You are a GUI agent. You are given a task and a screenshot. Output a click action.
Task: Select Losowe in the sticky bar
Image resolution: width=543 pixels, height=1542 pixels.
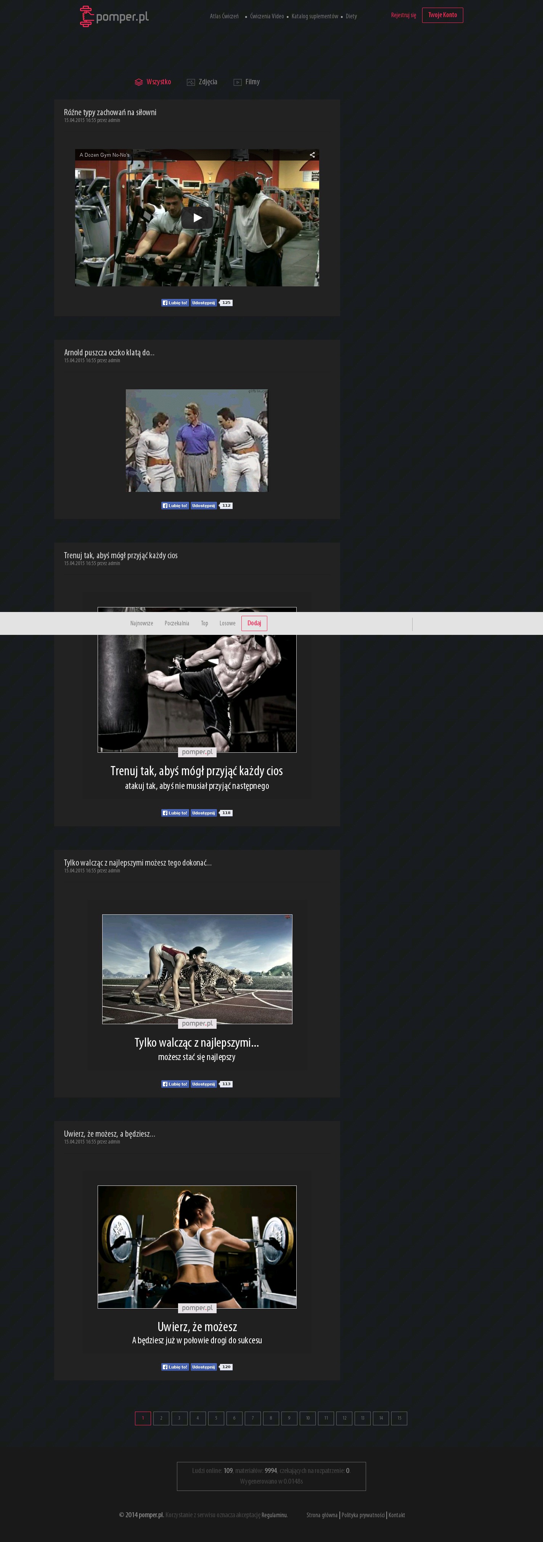coord(228,623)
